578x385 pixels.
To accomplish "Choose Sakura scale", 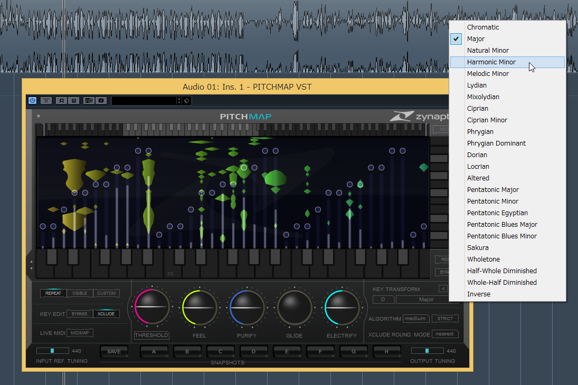I will pos(508,247).
